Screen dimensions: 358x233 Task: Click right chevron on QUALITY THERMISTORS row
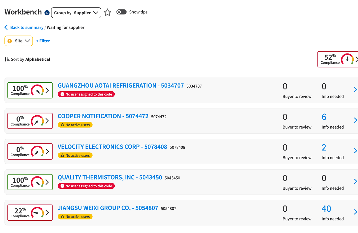(x=355, y=181)
